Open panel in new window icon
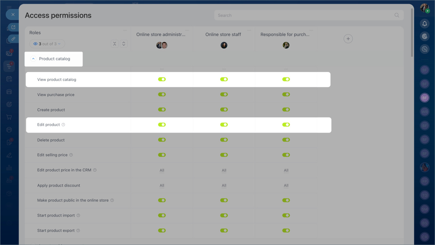 click(x=13, y=27)
